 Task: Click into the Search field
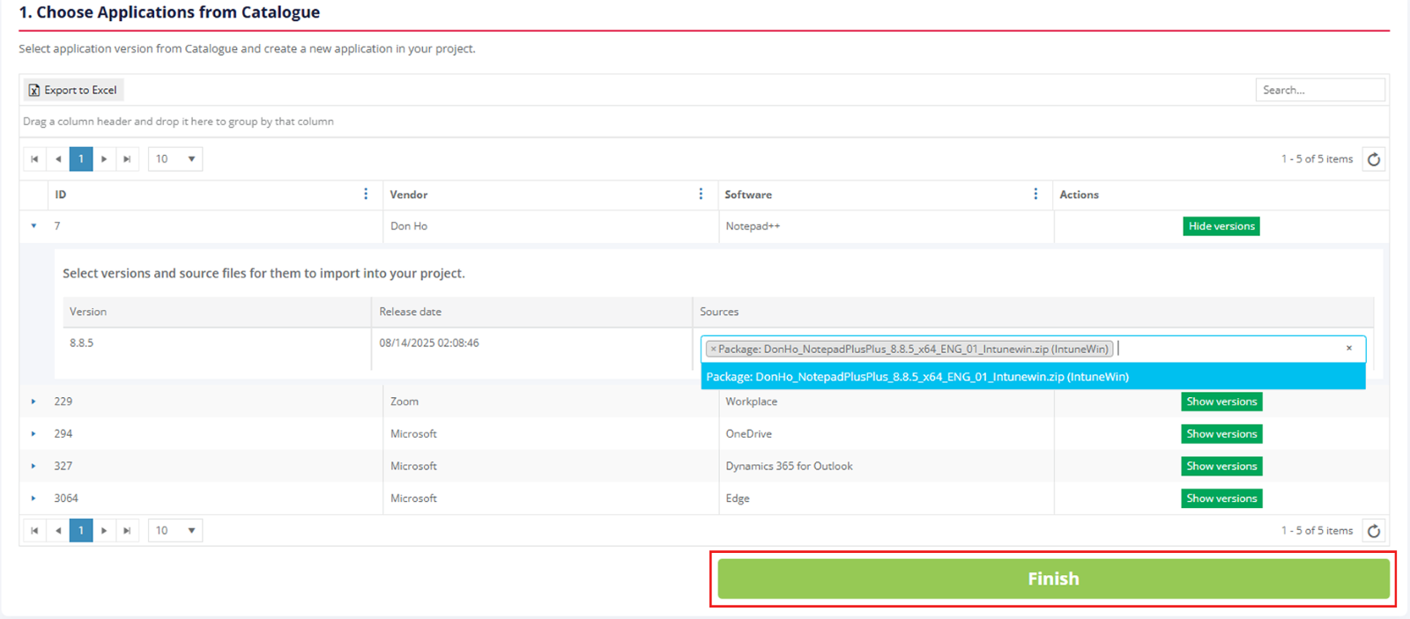point(1318,90)
